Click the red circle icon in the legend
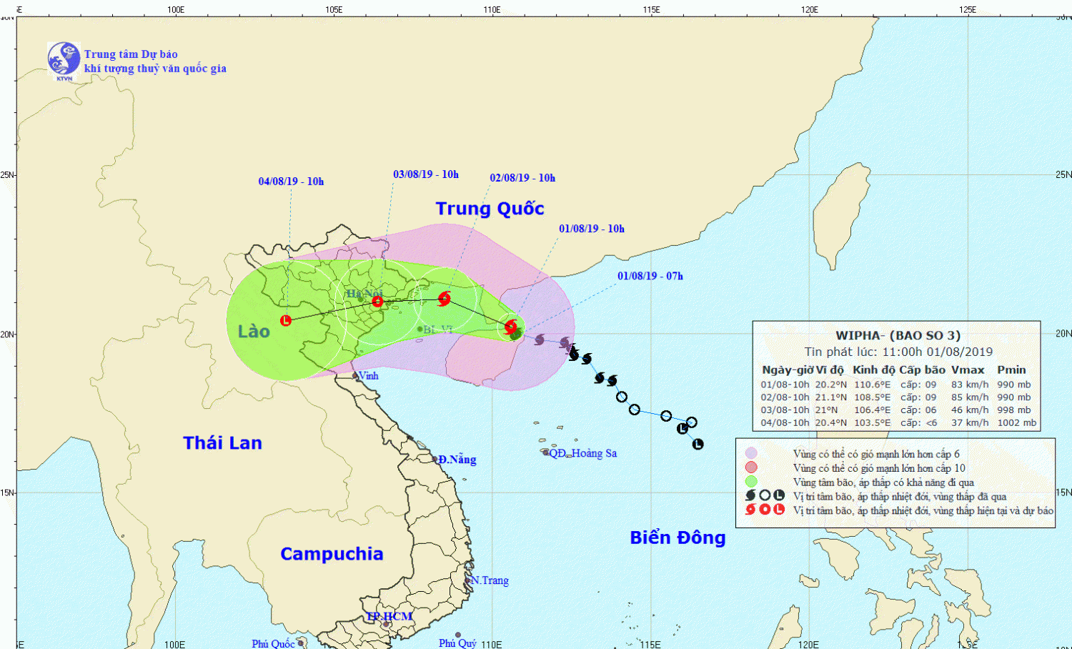1072x649 pixels. pos(765,510)
